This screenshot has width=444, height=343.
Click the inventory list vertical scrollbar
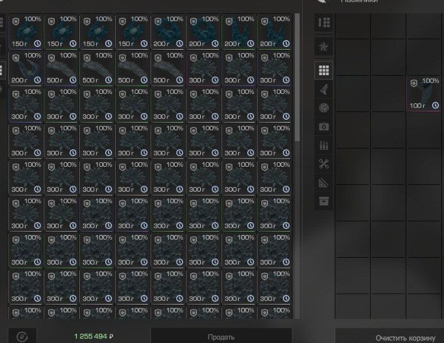tap(297, 76)
